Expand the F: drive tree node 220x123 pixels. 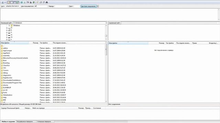tap(7, 33)
